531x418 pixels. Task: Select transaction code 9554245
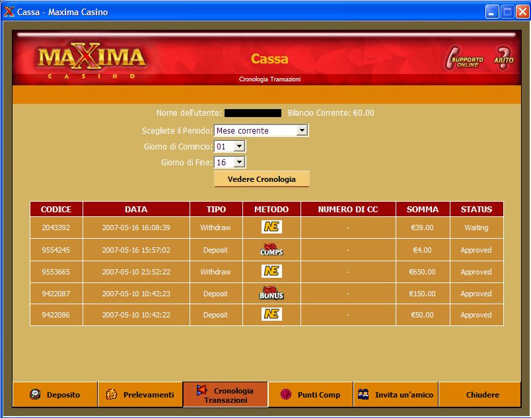tap(56, 250)
